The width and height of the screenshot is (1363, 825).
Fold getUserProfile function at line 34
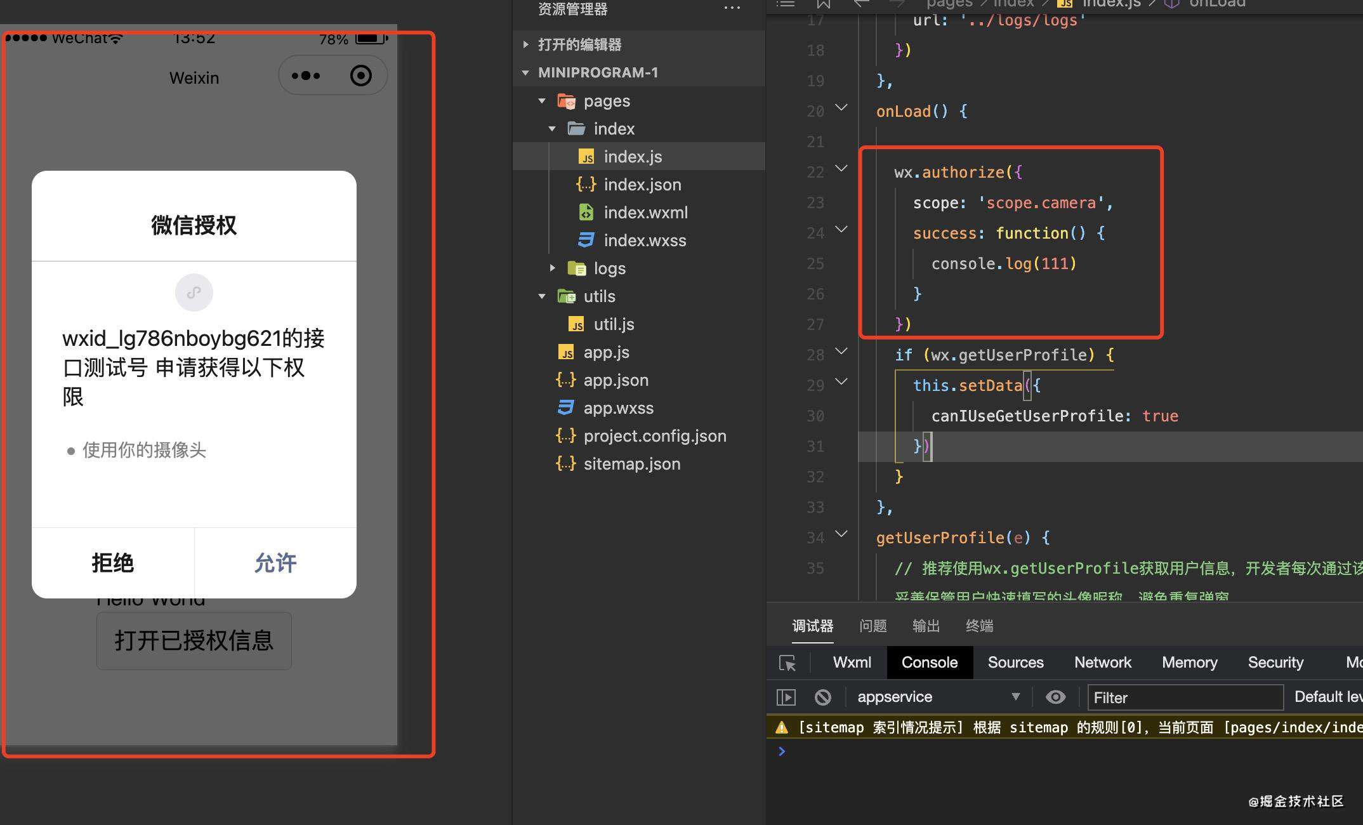click(x=841, y=534)
